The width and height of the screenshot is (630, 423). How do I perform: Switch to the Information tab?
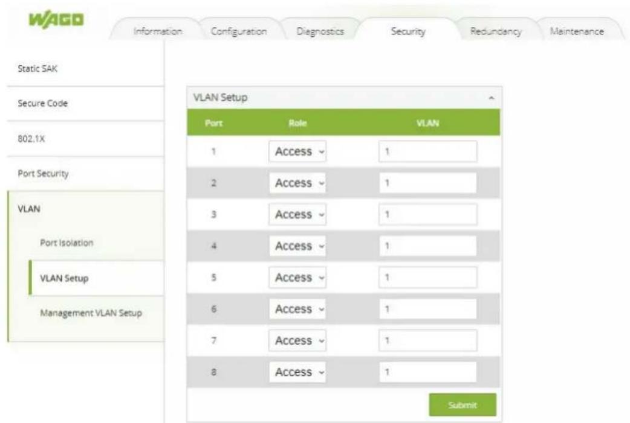pos(157,31)
